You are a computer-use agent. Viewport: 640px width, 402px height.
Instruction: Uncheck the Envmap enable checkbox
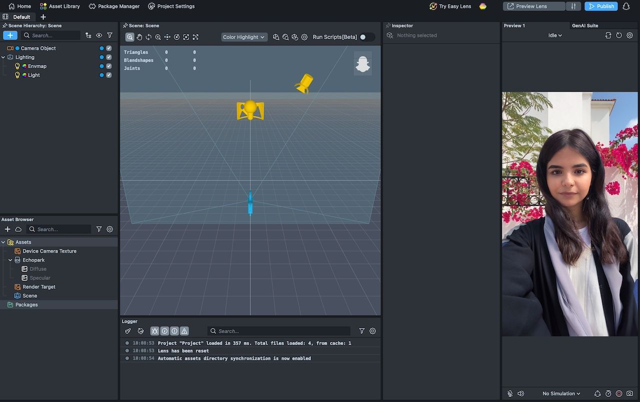[109, 66]
